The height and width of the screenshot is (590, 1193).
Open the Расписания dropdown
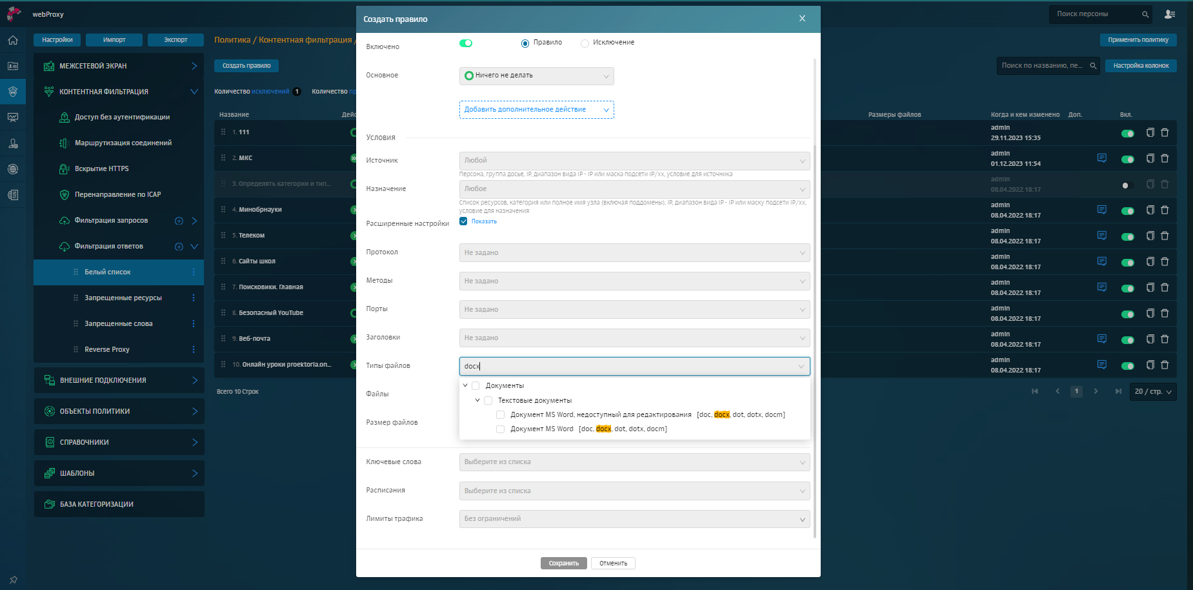click(x=635, y=491)
